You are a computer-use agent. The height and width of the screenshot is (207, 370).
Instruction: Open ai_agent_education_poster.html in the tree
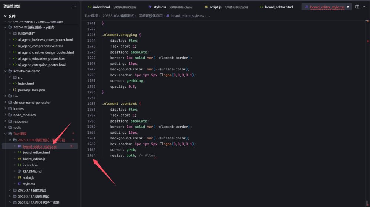click(x=41, y=58)
